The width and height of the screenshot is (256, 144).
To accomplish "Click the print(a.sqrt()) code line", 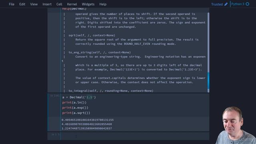I will point(76,113).
